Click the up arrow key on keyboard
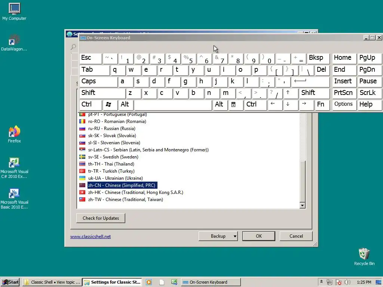Screen dimensions: 383x287 coord(290,93)
